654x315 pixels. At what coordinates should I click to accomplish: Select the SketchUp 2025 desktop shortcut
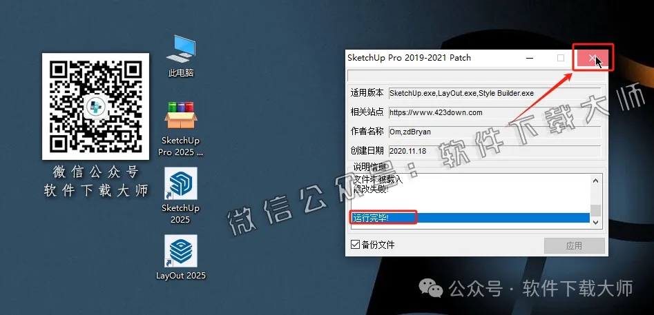(x=181, y=196)
